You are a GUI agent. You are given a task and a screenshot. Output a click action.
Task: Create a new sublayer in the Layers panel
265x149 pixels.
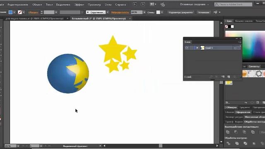coord(223,77)
